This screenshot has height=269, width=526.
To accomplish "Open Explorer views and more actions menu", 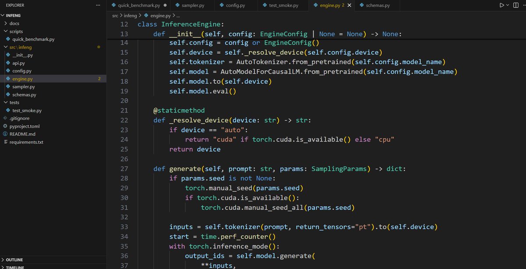I will coord(98,5).
